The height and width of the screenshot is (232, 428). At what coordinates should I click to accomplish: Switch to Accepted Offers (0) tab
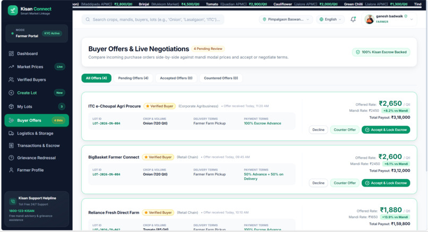click(x=176, y=78)
